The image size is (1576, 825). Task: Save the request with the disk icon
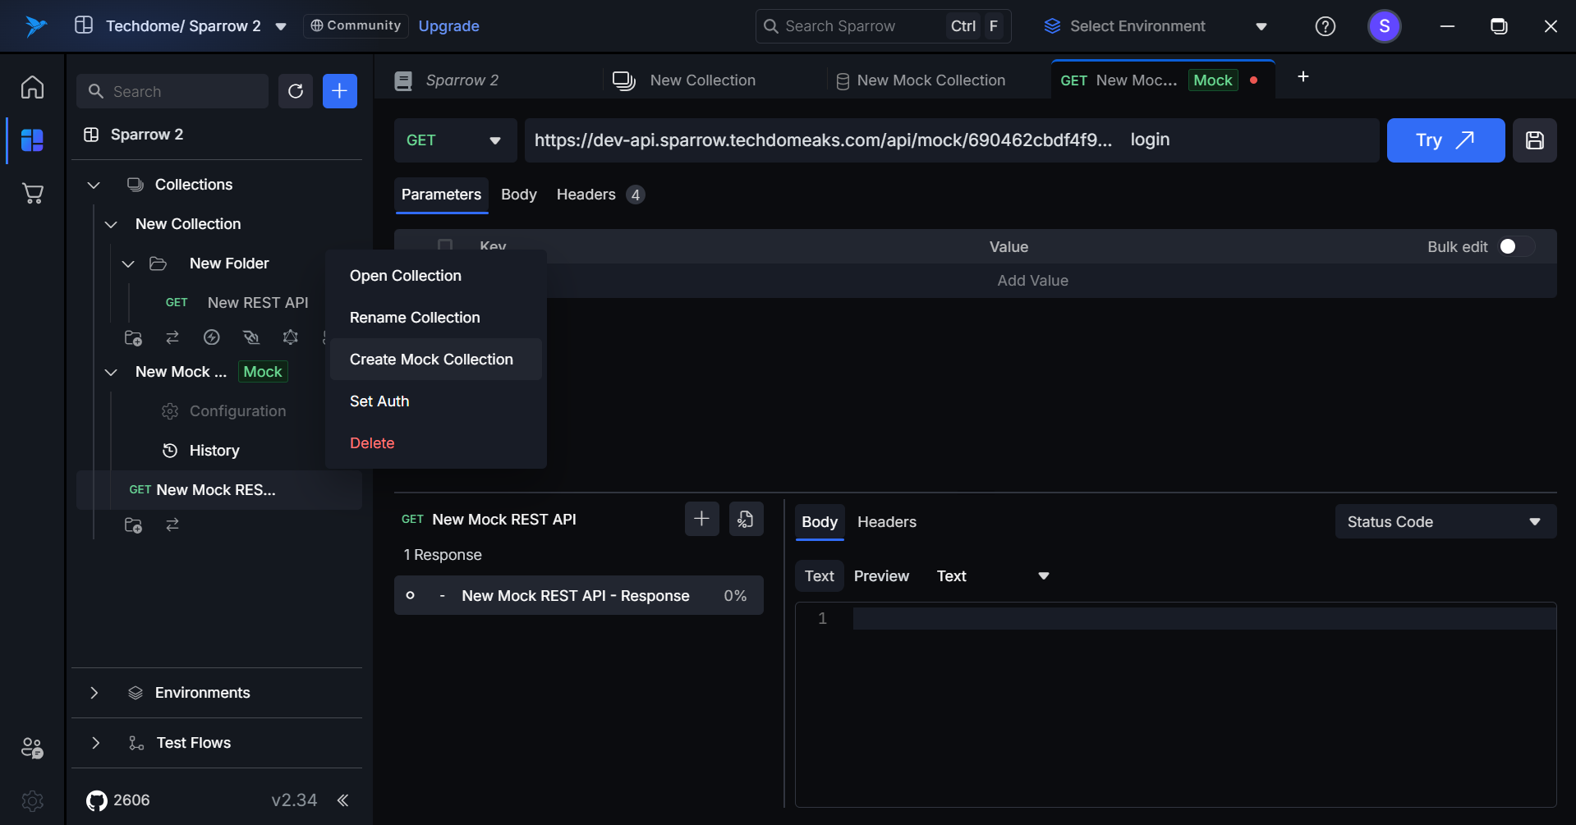click(1534, 140)
